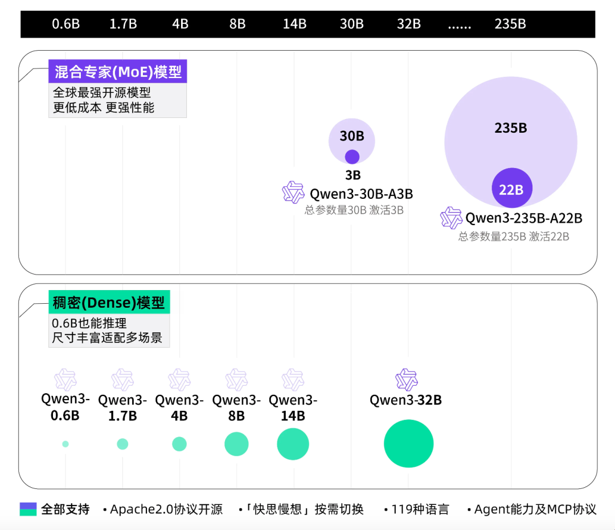Click the "Qwen3-0.6B" model label
This screenshot has height=530, width=615.
[65, 407]
